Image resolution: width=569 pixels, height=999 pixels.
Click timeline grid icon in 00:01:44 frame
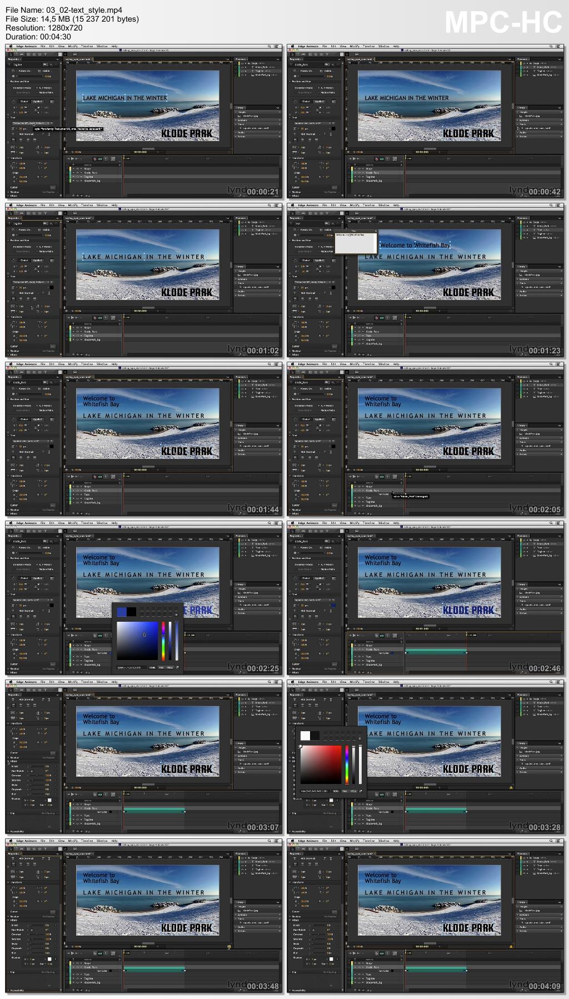(x=113, y=476)
